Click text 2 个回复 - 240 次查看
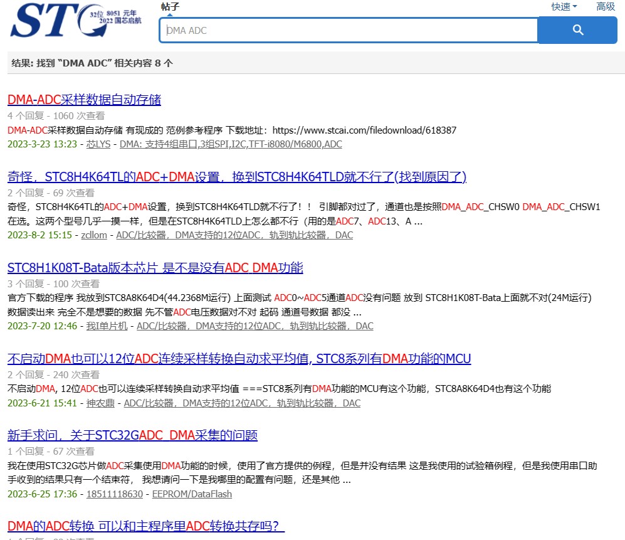This screenshot has height=540, width=625. pos(53,375)
